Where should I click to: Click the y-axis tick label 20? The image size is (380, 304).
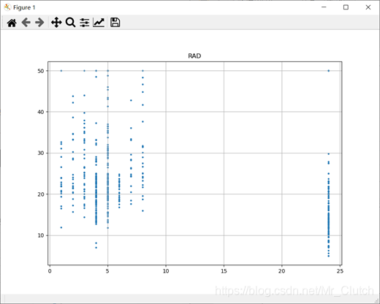pyautogui.click(x=41, y=194)
